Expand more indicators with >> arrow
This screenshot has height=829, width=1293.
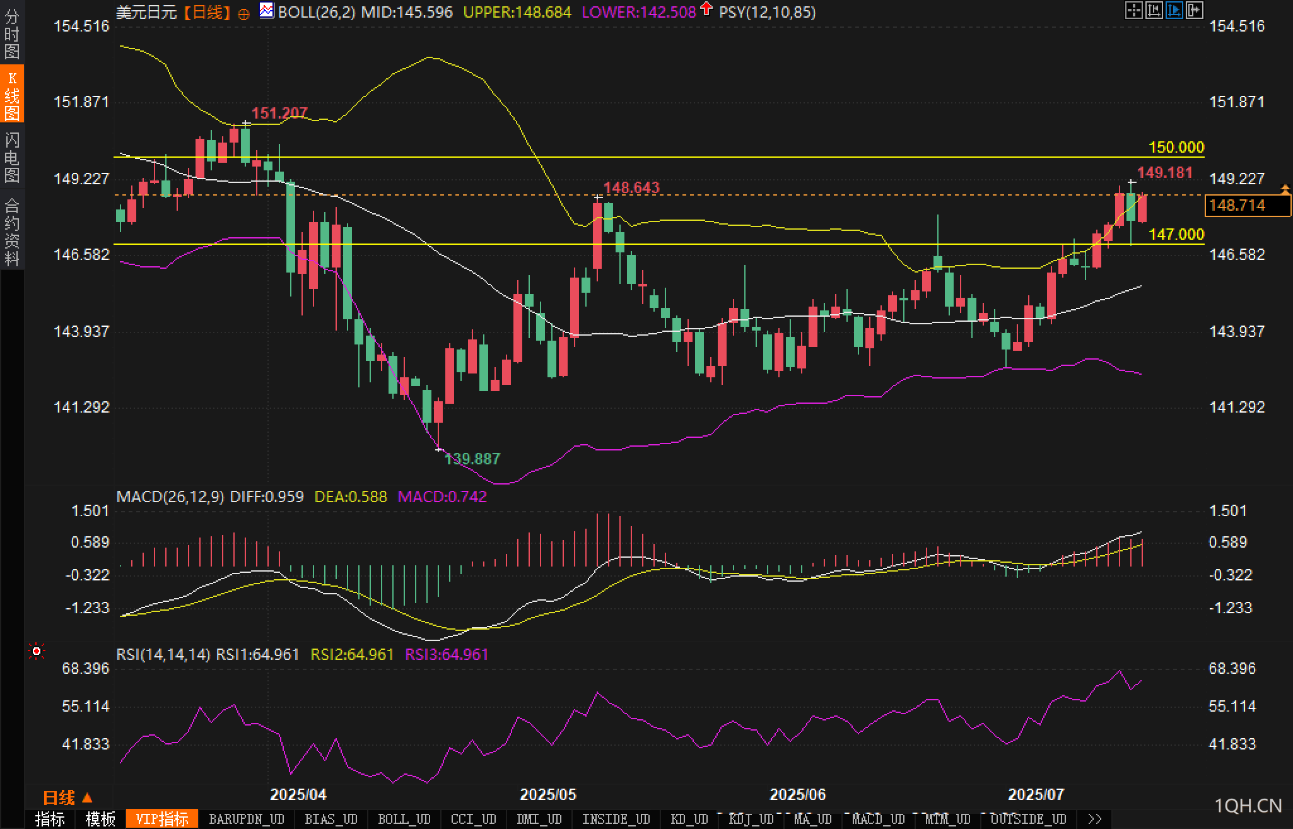(x=1095, y=820)
